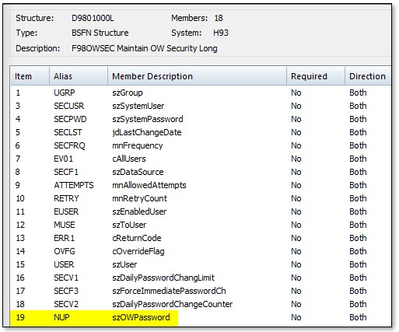Select the szDailyPasswordChangeCounter row

[x=201, y=304]
